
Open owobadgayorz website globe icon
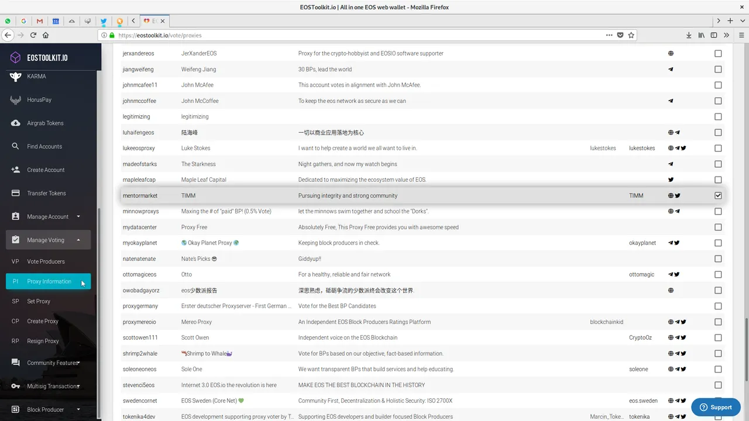(671, 290)
